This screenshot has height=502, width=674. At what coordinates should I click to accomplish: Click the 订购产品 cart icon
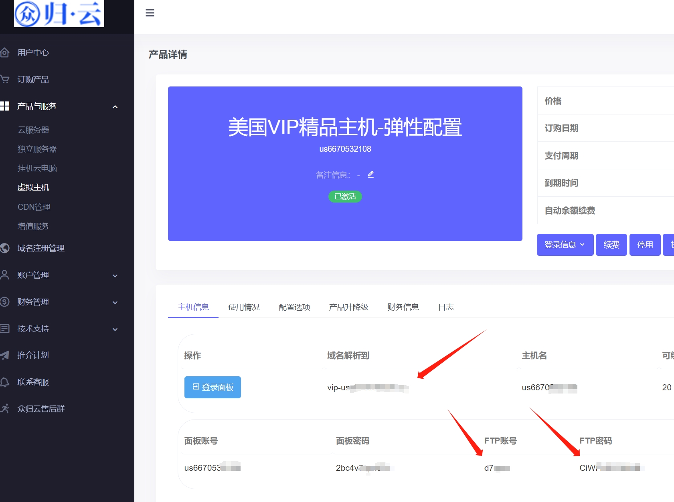(5, 79)
